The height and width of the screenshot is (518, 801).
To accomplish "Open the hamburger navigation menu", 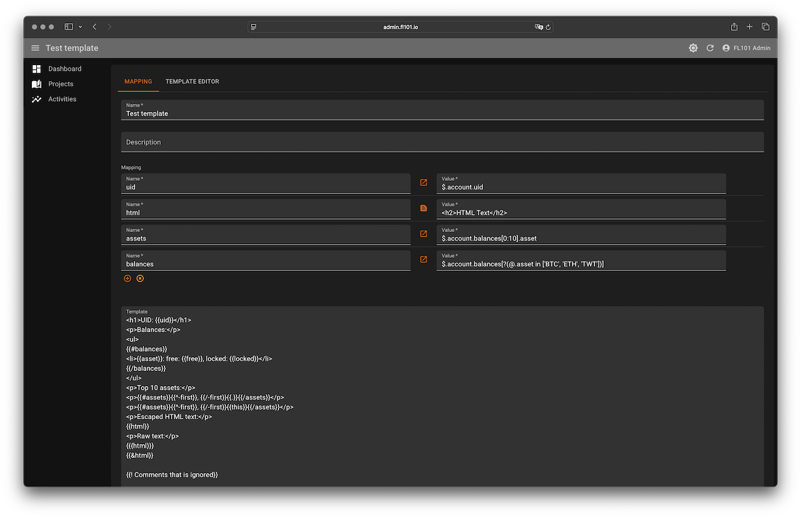I will (x=35, y=48).
